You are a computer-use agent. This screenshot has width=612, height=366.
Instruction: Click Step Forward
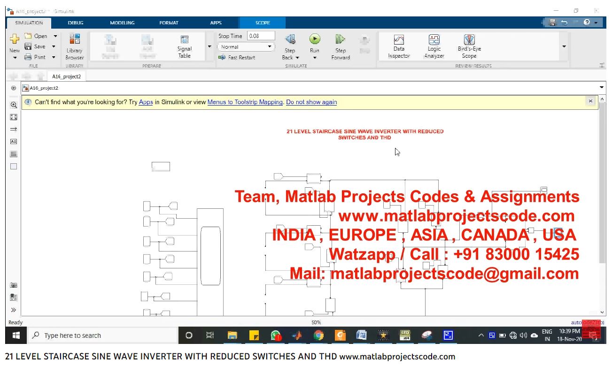pos(341,46)
